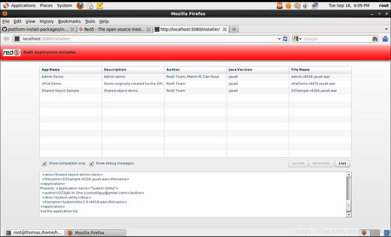
Task: Open the Edit menu
Action: coord(17,22)
